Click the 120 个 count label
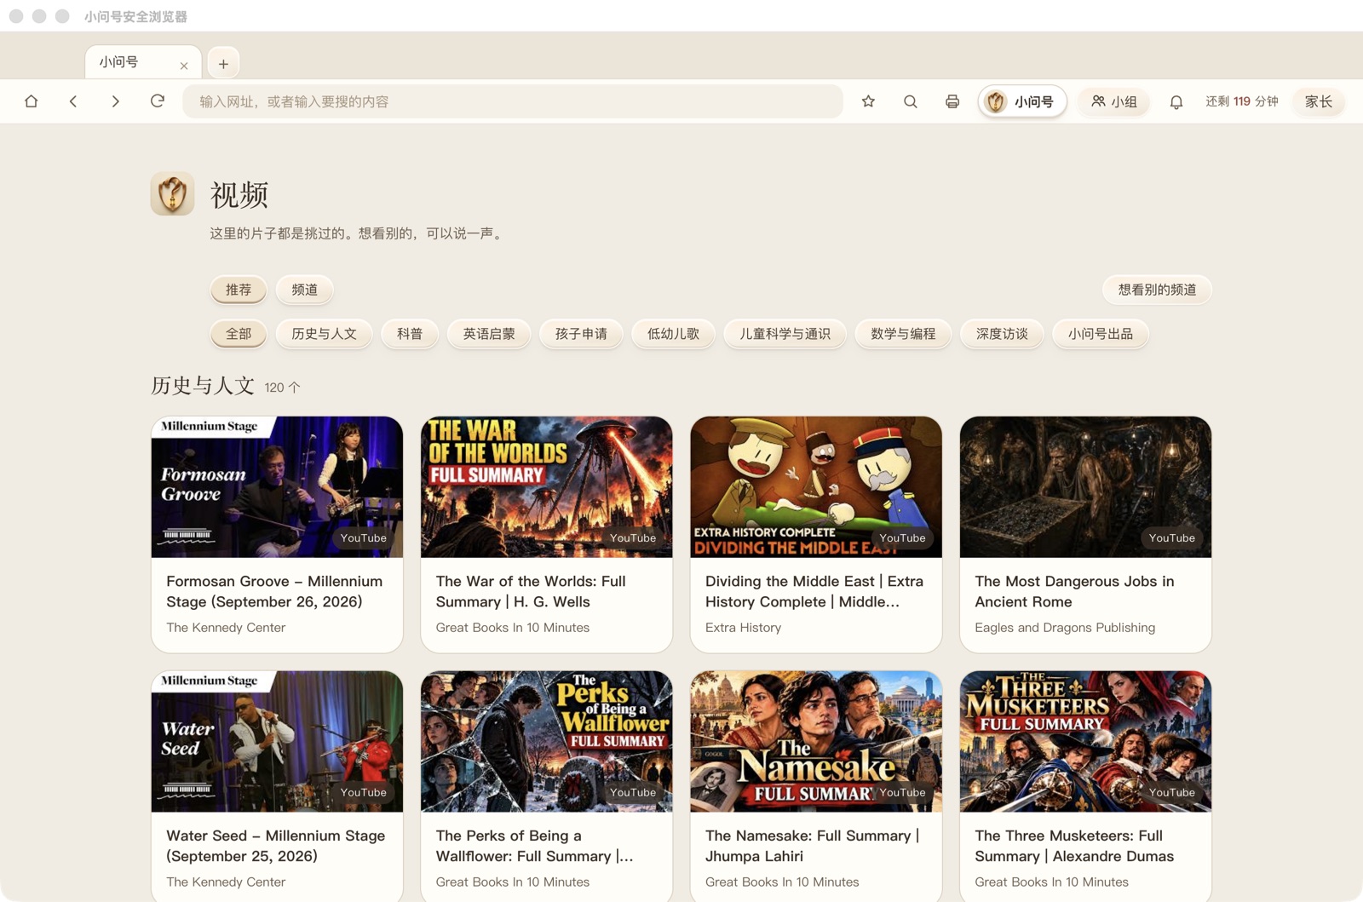Screen dimensions: 1363x902 click(x=282, y=388)
